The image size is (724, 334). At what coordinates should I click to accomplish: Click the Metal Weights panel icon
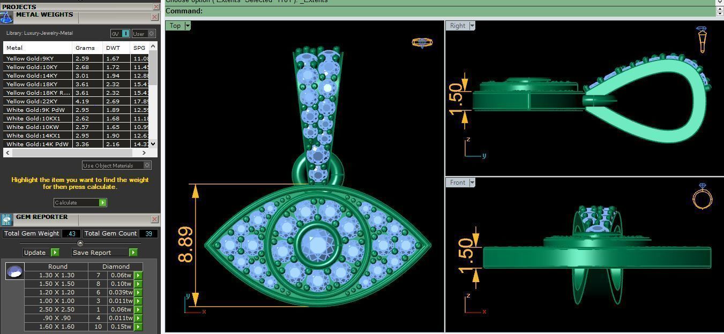tap(6, 17)
